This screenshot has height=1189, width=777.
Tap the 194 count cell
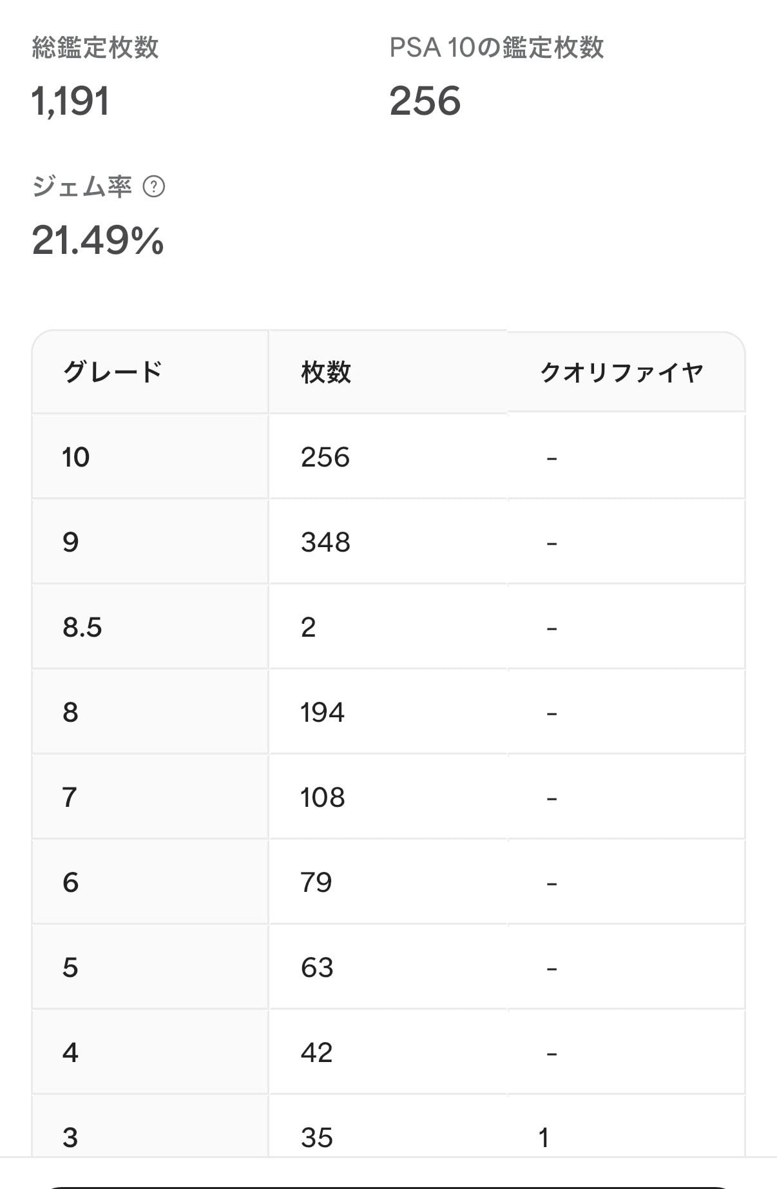click(x=322, y=713)
